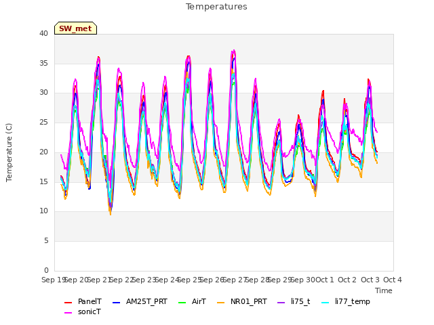Click the Oct 3 x-axis tick label

point(370,280)
